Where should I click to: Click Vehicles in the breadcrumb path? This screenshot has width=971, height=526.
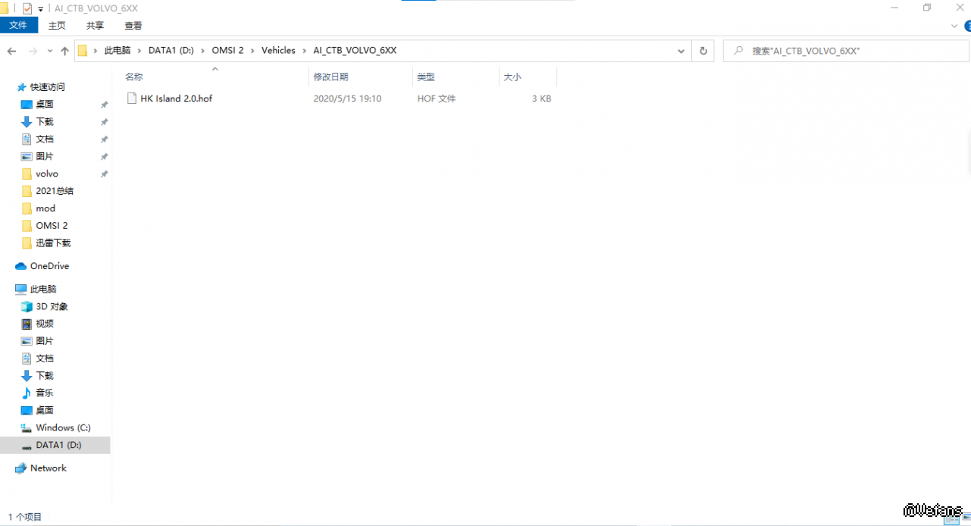pyautogui.click(x=278, y=51)
